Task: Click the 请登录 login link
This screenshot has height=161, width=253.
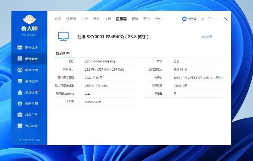Action: (192, 19)
